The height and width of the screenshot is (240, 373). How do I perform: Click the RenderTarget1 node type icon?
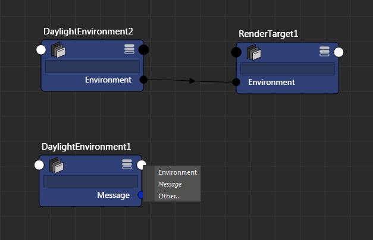(253, 52)
